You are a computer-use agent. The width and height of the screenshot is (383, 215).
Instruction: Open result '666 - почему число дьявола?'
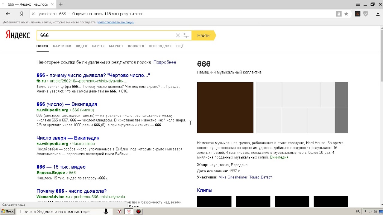pos(93,75)
